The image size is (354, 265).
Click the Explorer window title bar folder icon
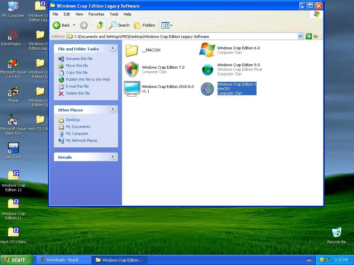pyautogui.click(x=53, y=6)
